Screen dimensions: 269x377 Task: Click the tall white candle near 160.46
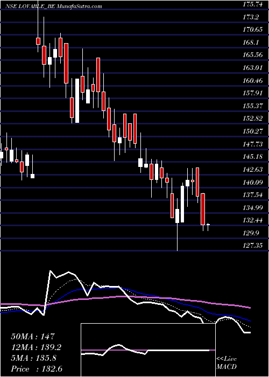tap(77, 101)
